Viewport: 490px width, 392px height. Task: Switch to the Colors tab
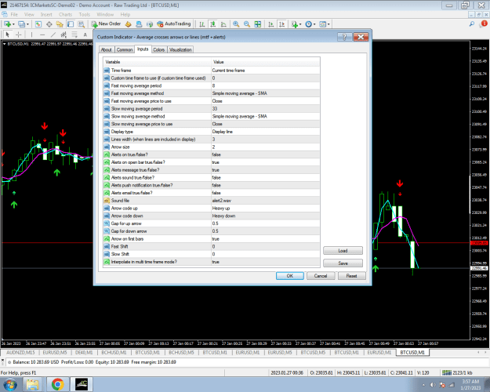tap(158, 49)
